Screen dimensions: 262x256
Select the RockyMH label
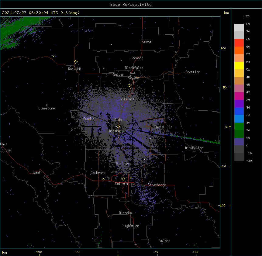[74, 69]
